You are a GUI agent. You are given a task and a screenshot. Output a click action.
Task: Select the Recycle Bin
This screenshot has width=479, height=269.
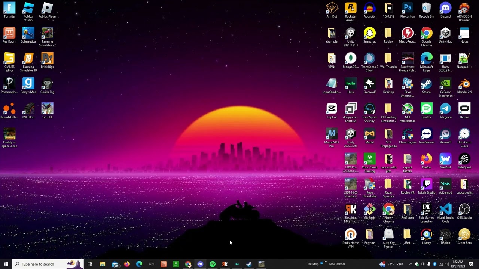tap(427, 10)
